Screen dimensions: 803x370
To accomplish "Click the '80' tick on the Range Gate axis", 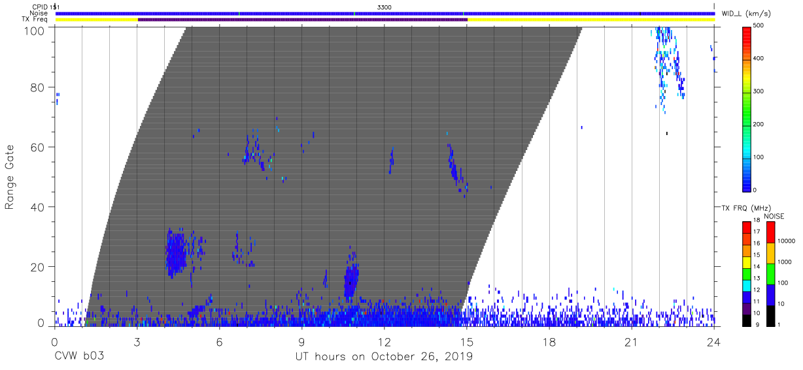I will 39,87.
